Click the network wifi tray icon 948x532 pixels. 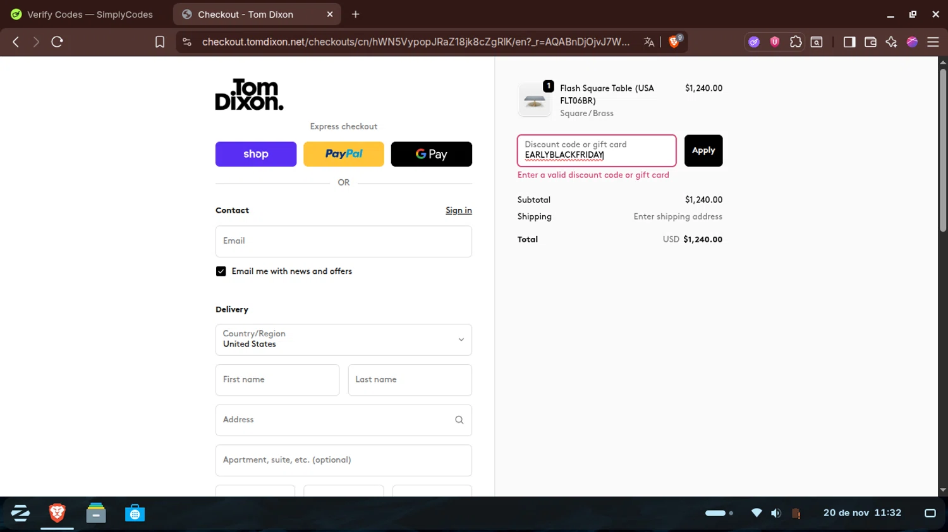click(x=757, y=513)
